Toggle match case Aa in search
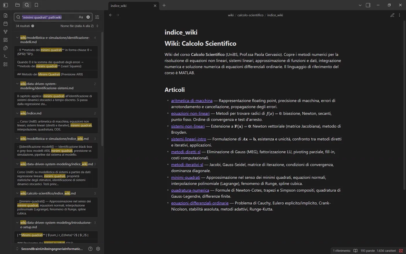 coord(81,17)
